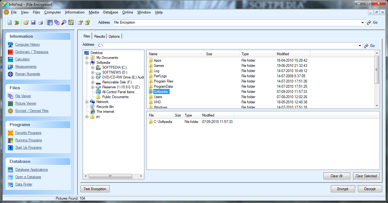
Task: Open the Open a Database link
Action: pos(28,177)
